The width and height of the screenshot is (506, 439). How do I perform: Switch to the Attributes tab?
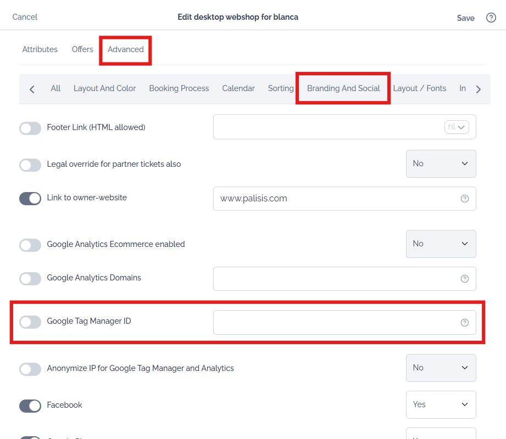click(40, 49)
